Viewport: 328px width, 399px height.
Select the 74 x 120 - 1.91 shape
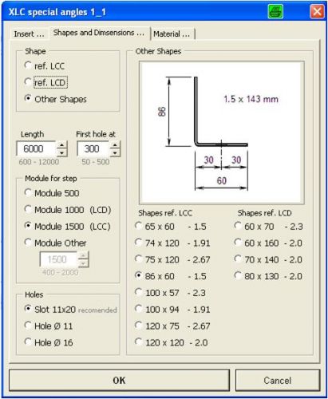(x=138, y=243)
